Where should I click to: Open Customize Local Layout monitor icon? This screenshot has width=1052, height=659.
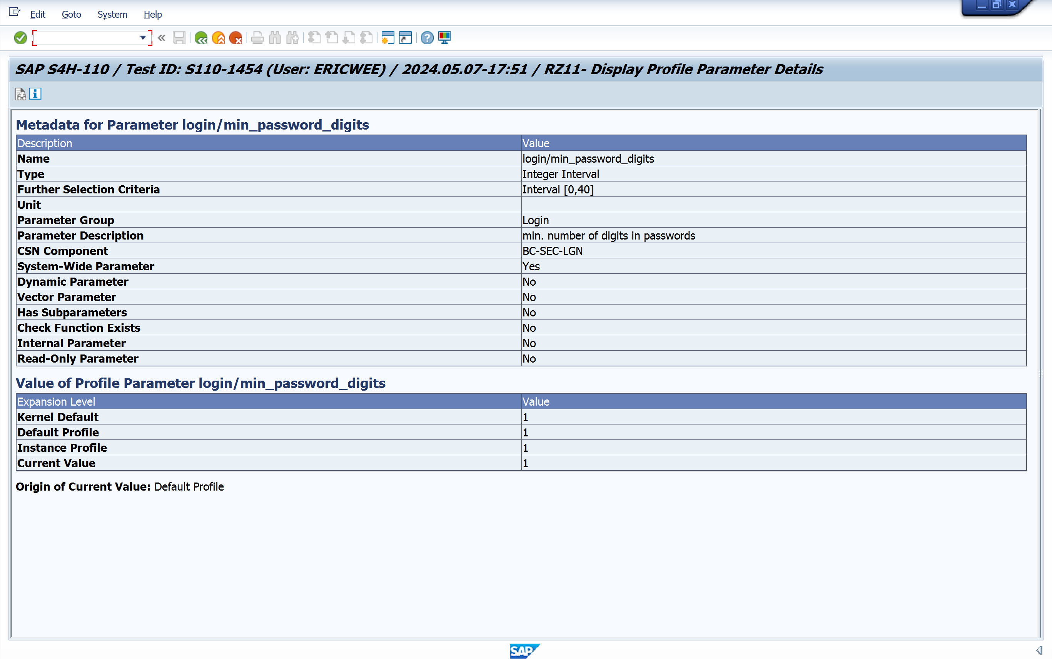tap(444, 38)
